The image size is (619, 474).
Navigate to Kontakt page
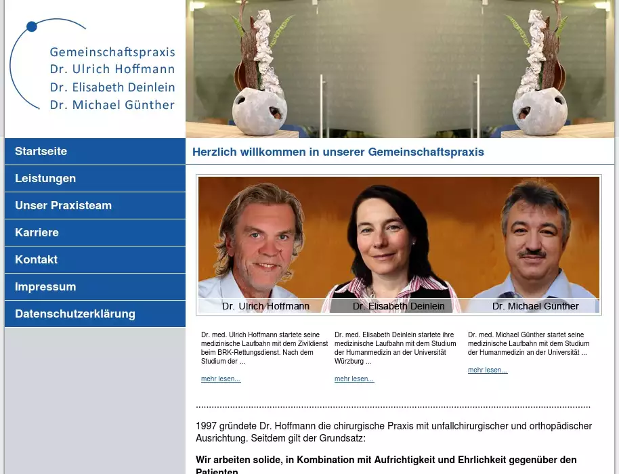click(36, 260)
